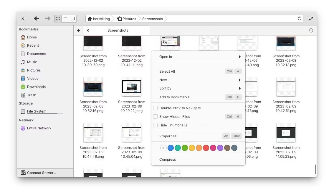Click the Documents bookmark icon
Viewport: 334px width, 192px height.
[23, 53]
